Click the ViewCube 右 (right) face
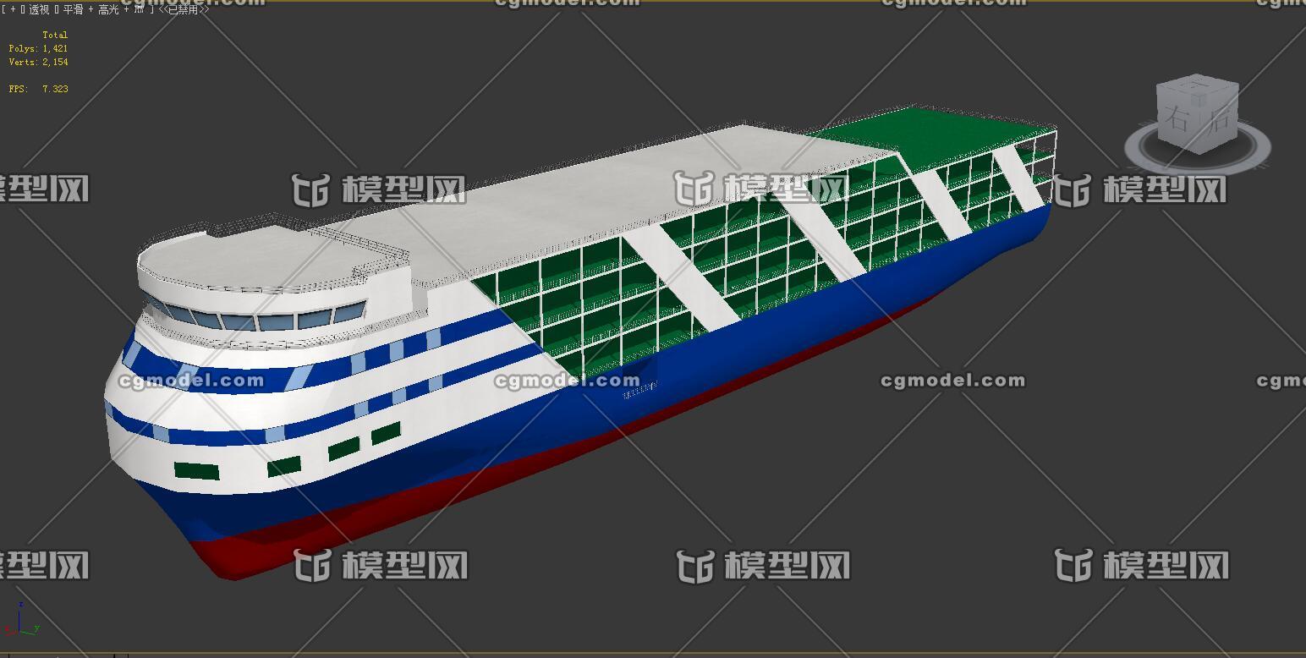1306x658 pixels. coord(1179,118)
